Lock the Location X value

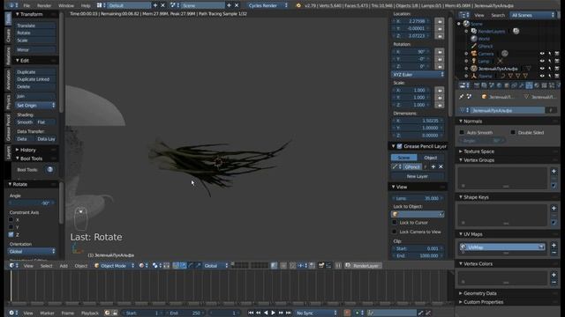(x=440, y=21)
